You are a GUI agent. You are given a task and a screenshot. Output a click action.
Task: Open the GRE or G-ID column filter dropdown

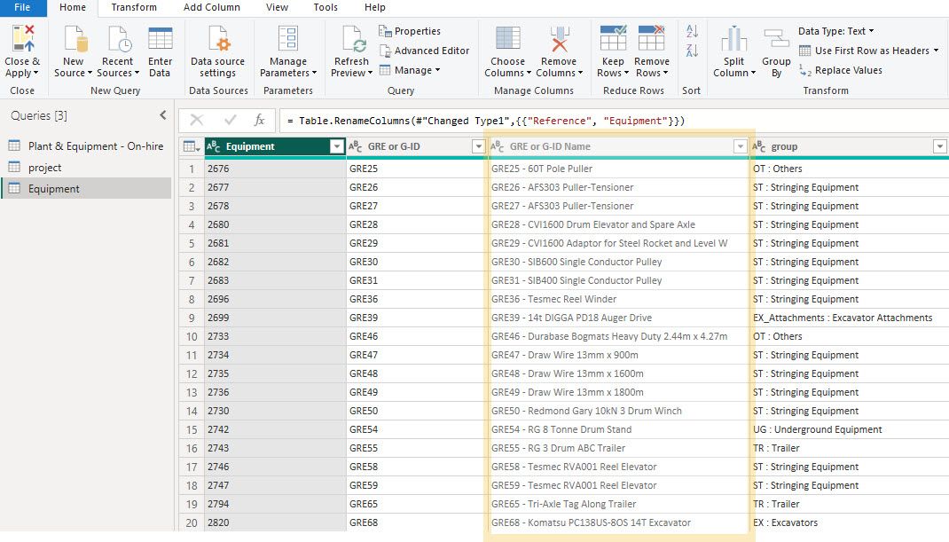pos(478,146)
